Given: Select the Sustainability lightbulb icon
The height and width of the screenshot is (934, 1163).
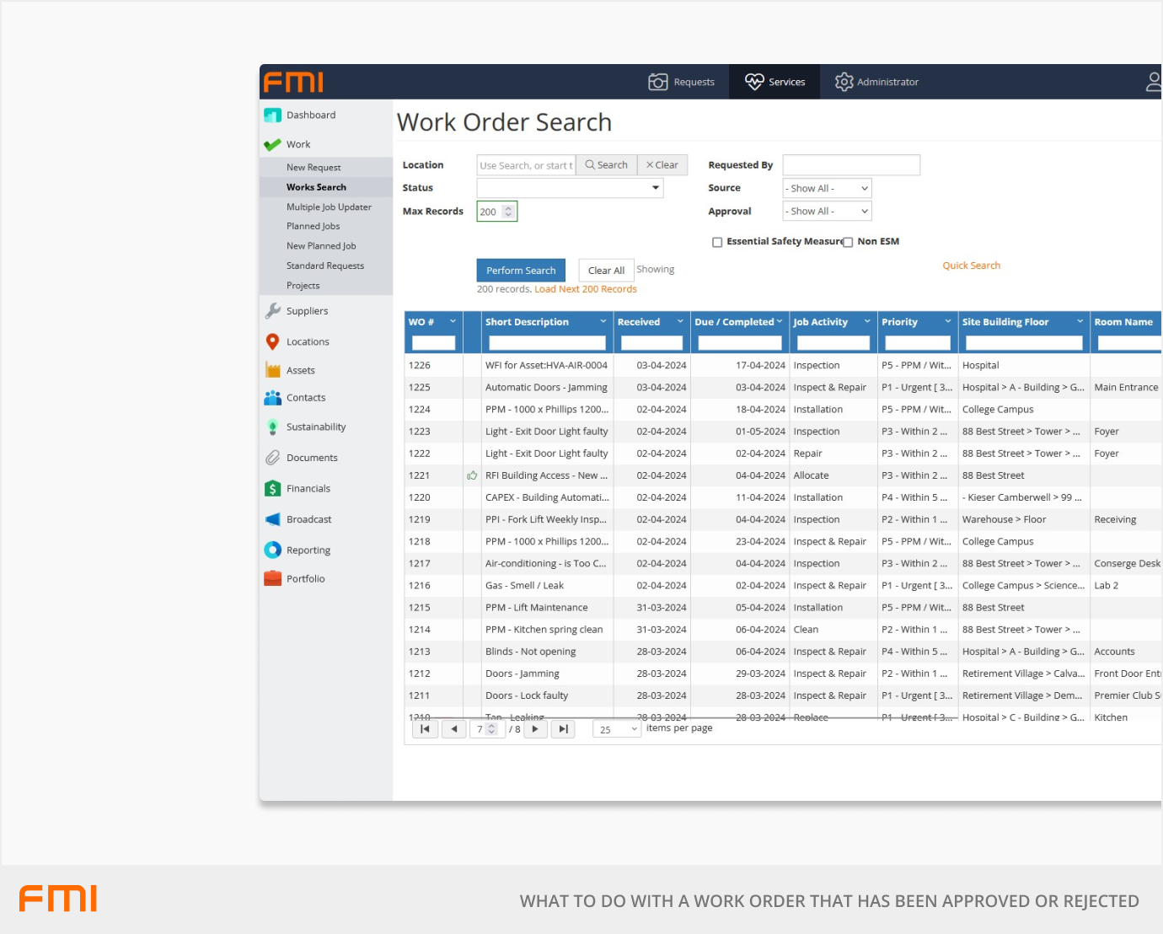Looking at the screenshot, I should click(x=272, y=427).
